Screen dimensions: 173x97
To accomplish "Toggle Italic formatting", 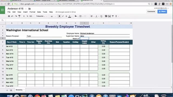I will tap(63, 16).
